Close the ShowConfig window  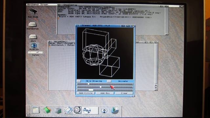tap(59, 5)
